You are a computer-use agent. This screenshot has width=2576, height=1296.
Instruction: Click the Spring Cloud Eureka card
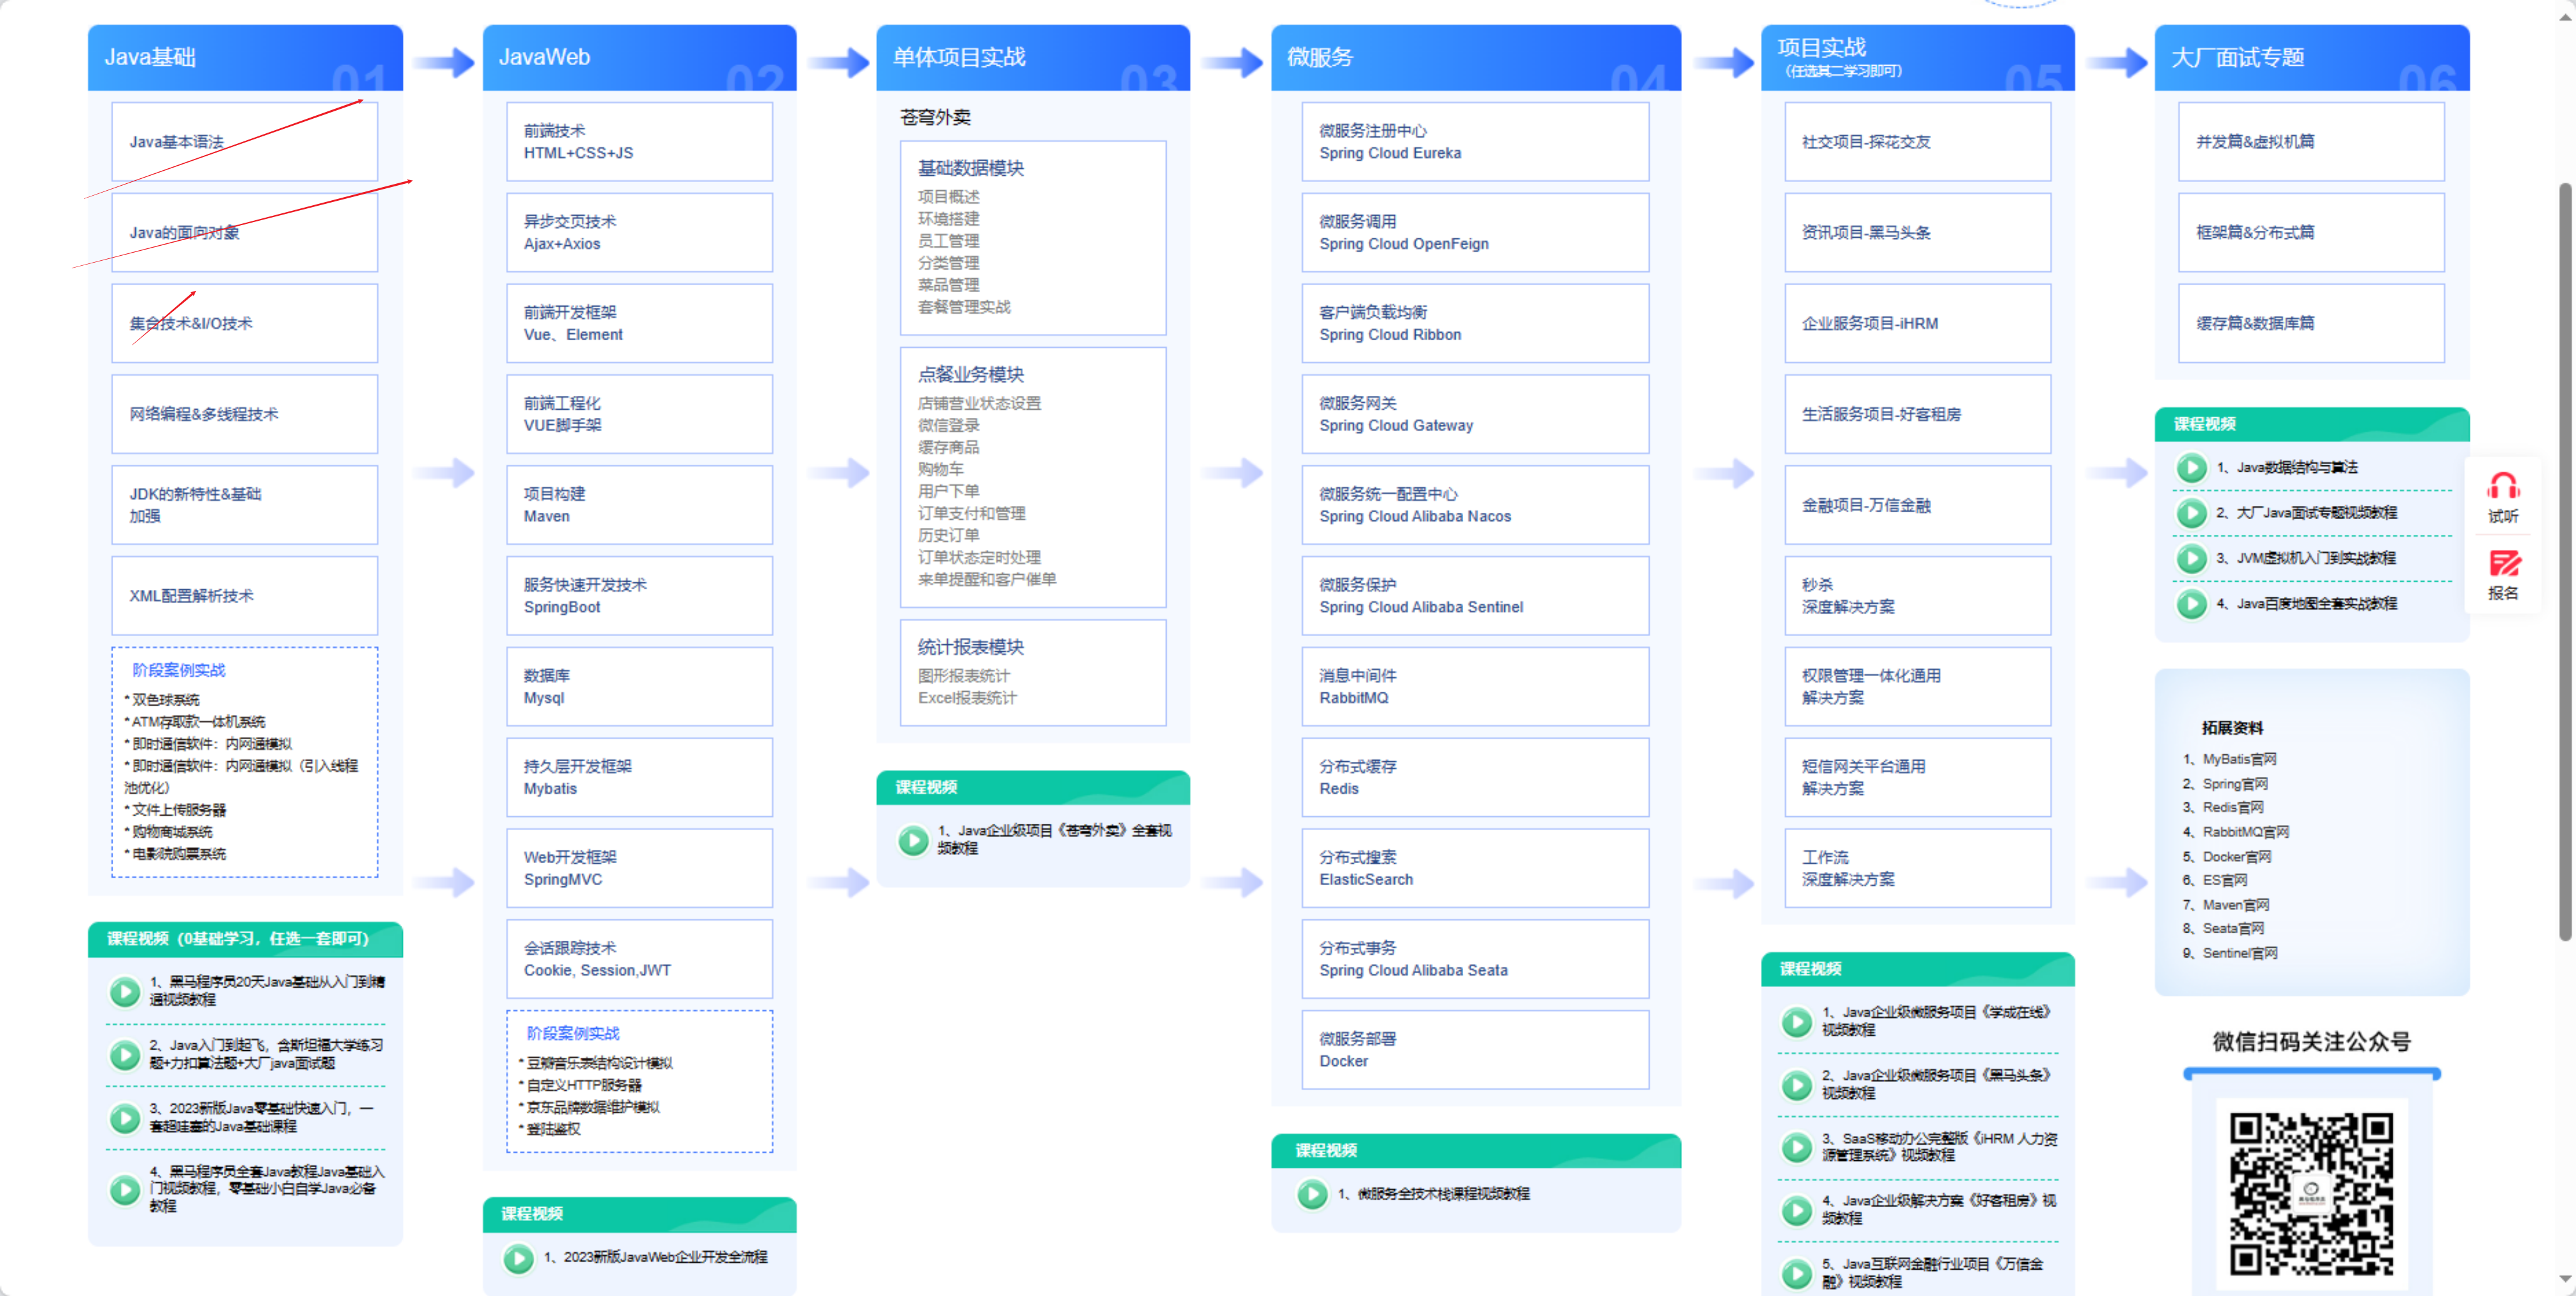point(1475,142)
